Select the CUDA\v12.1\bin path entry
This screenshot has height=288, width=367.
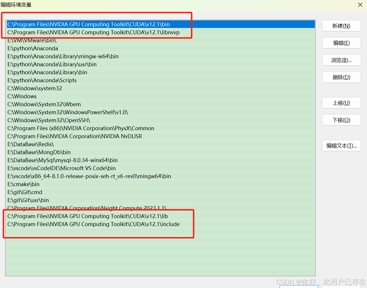[160, 24]
